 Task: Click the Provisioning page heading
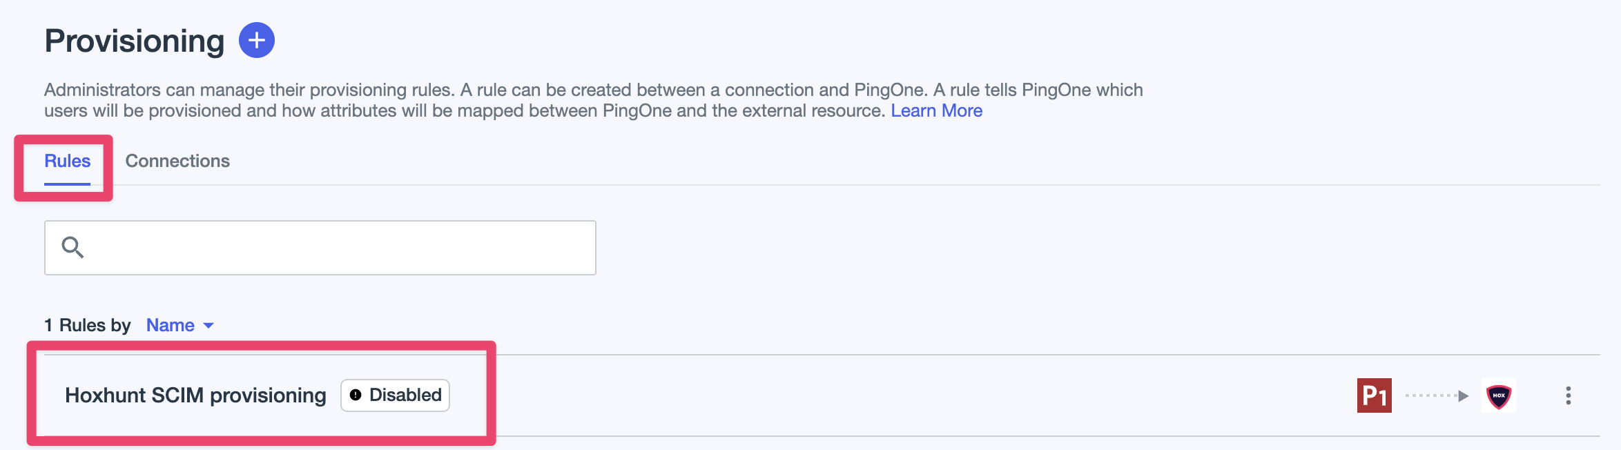[x=135, y=41]
